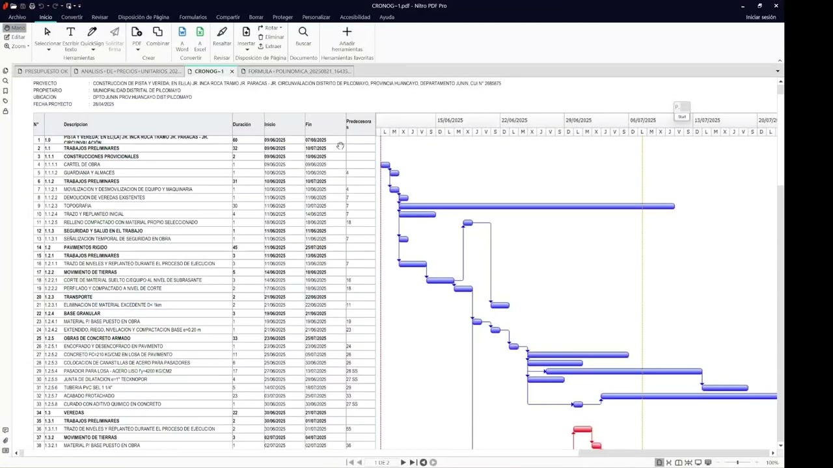Switch to PRESUPUESTO OK document tab

point(42,71)
